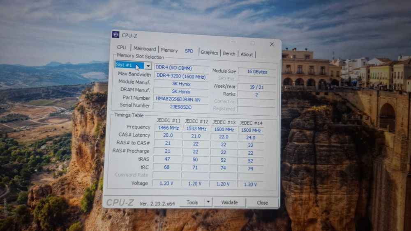Click the serial number 23E985DD
The image size is (411, 231).
pyautogui.click(x=181, y=107)
